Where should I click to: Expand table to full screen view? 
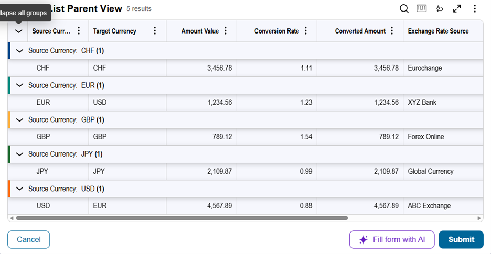click(x=457, y=8)
